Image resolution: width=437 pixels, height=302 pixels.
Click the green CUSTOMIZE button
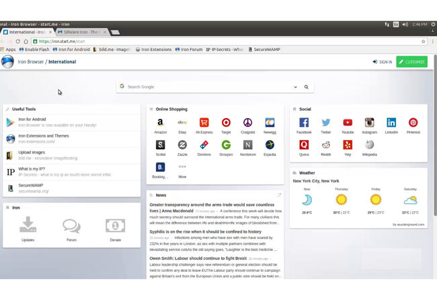(x=412, y=62)
